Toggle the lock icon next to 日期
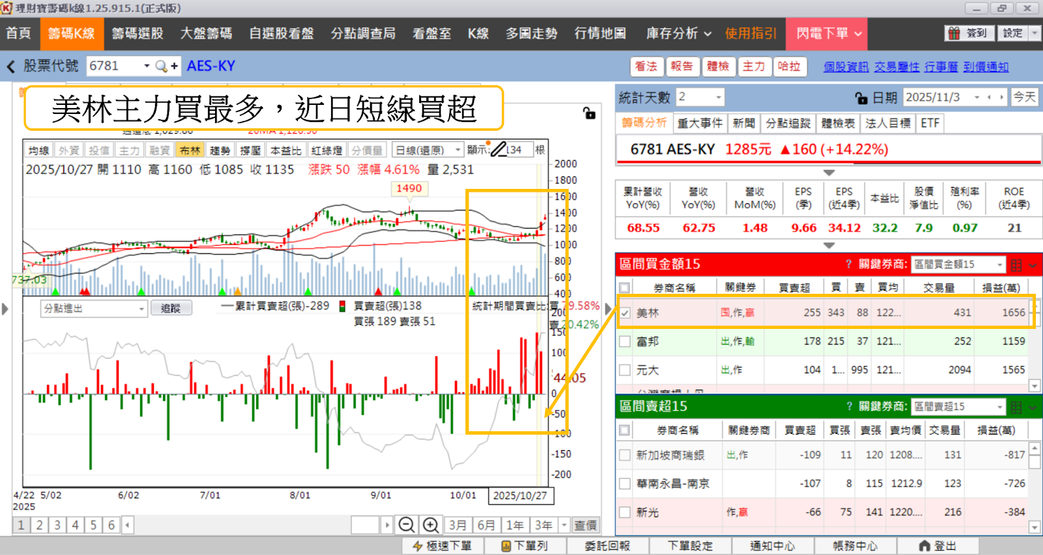This screenshot has width=1043, height=555. coord(861,98)
